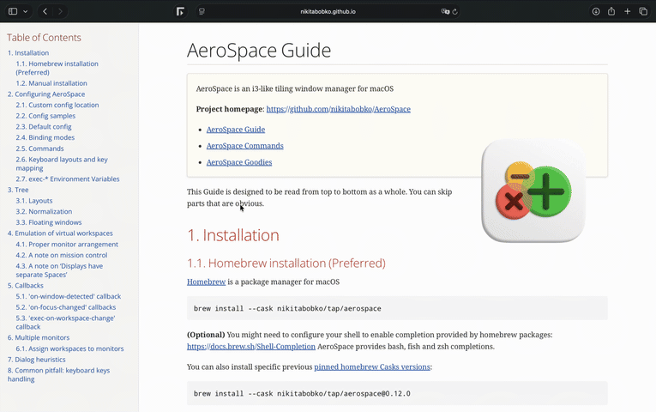Screen dimensions: 656x412
Task: Click the 1.1. Homebrew installation (Preferred) heading
Action: (x=286, y=263)
